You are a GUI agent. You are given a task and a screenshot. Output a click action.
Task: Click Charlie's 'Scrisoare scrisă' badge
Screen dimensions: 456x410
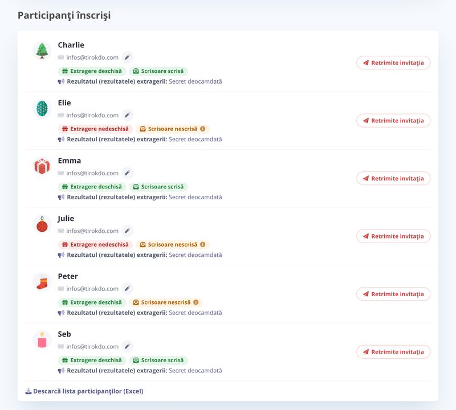[158, 71]
